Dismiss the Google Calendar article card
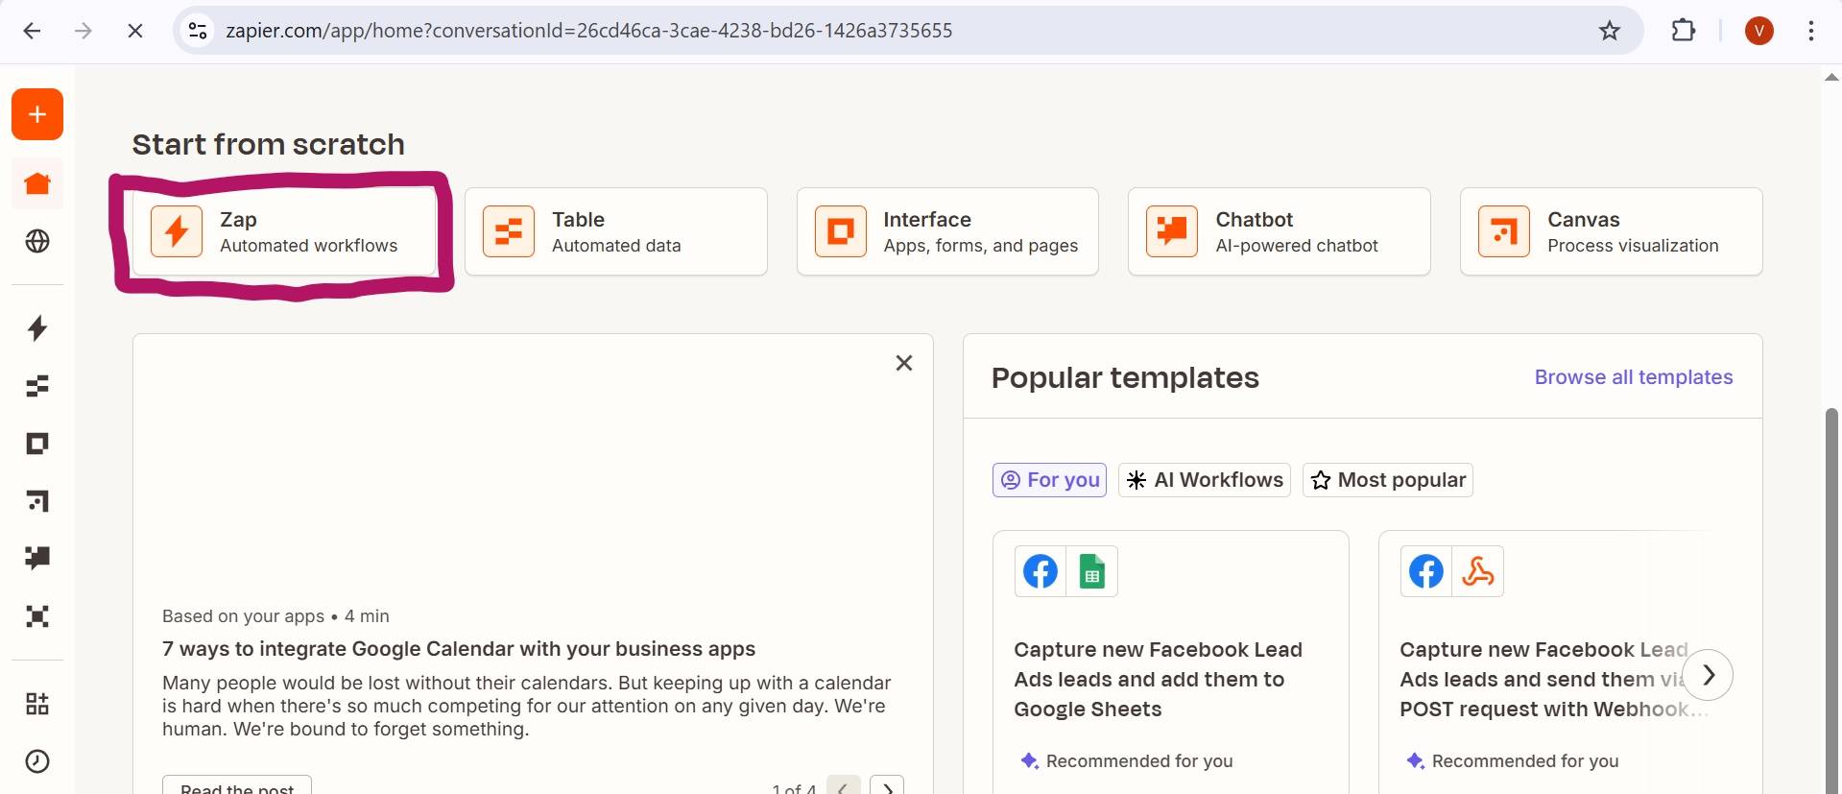 click(x=903, y=363)
